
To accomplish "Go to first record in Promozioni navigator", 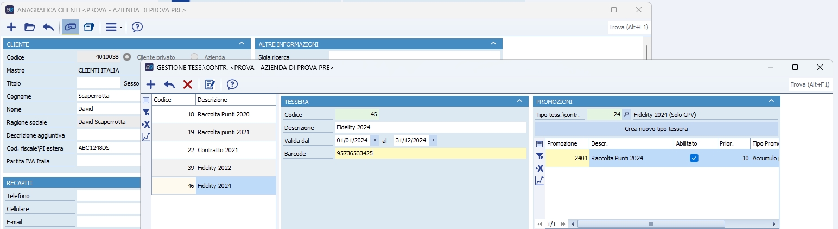I will coord(539,224).
